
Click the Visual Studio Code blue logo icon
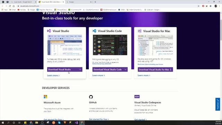pos(94,31)
